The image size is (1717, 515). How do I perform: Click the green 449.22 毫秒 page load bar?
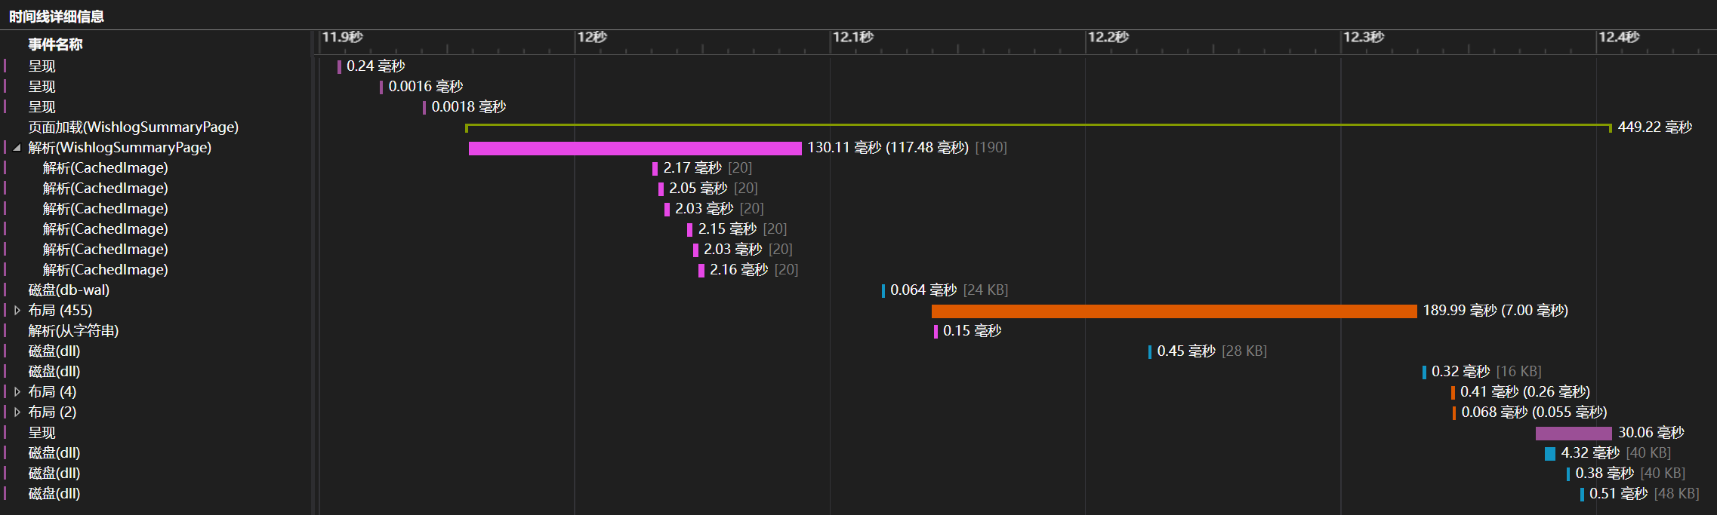1038,126
